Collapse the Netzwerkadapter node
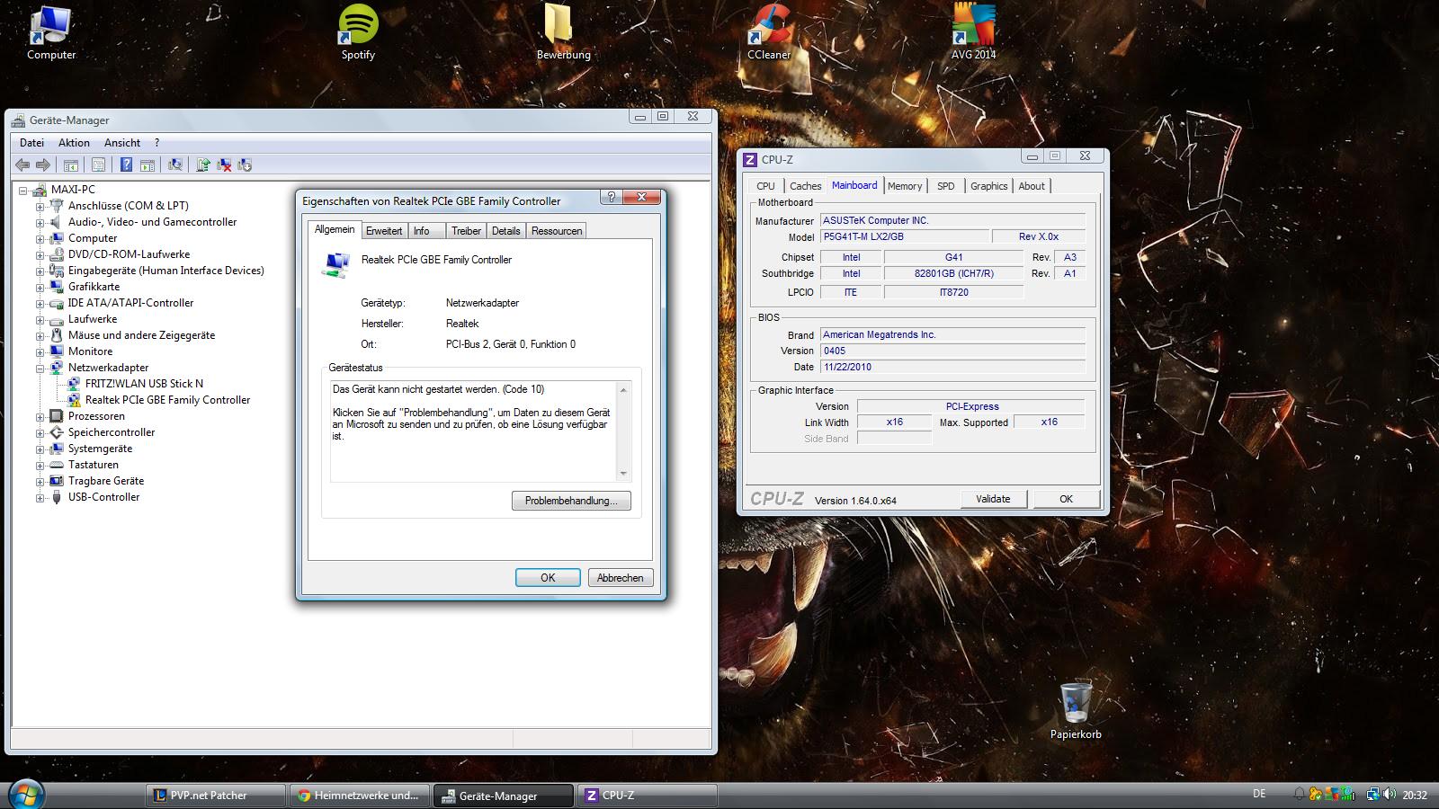The height and width of the screenshot is (809, 1439). tap(40, 368)
